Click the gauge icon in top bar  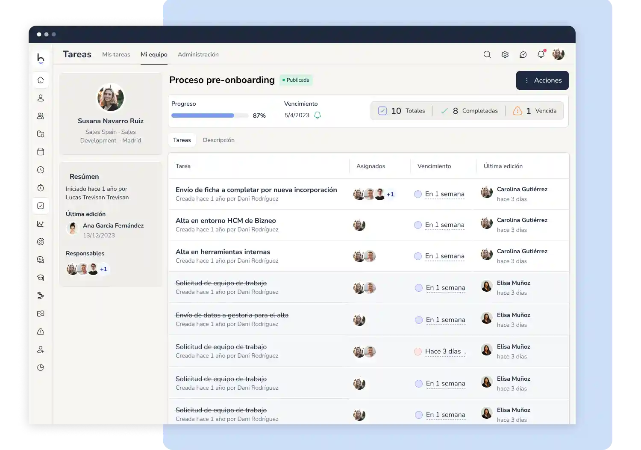tap(523, 54)
